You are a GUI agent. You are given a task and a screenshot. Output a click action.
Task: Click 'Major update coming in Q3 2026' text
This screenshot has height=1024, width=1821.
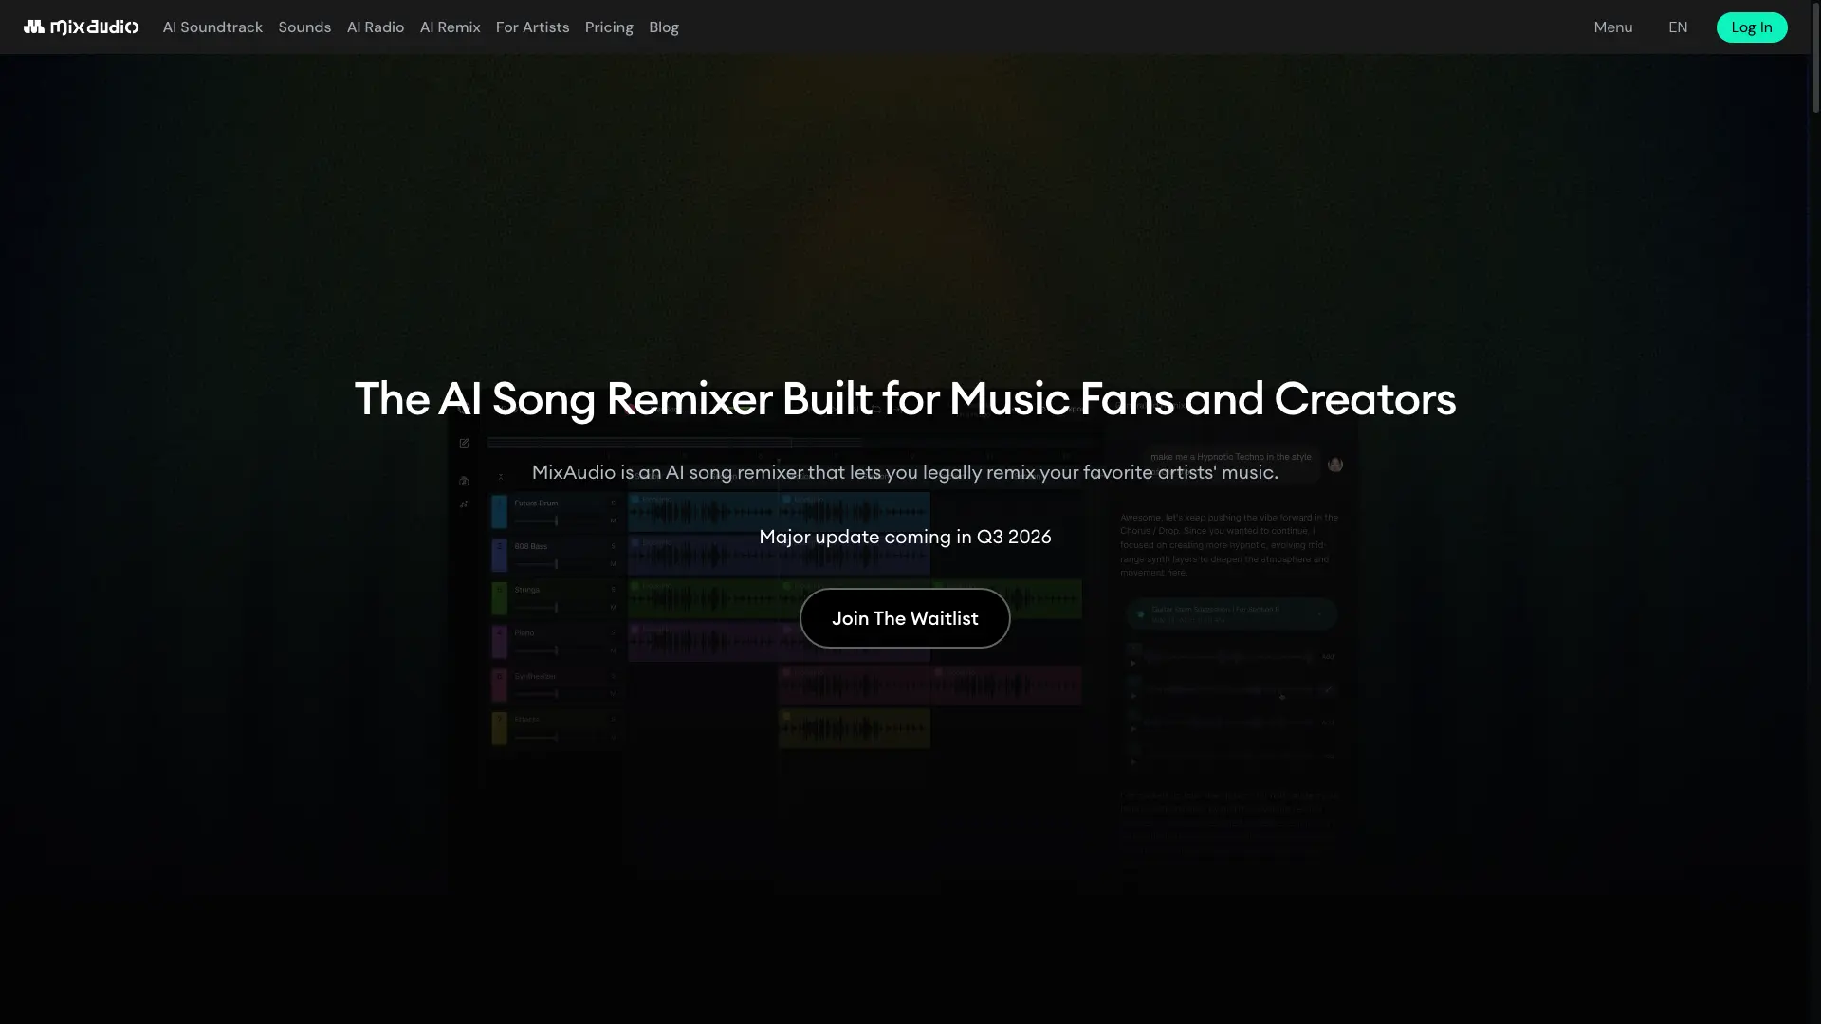click(905, 537)
